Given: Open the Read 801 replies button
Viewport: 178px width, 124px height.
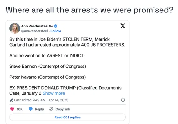Looking at the screenshot, I should [68, 117].
